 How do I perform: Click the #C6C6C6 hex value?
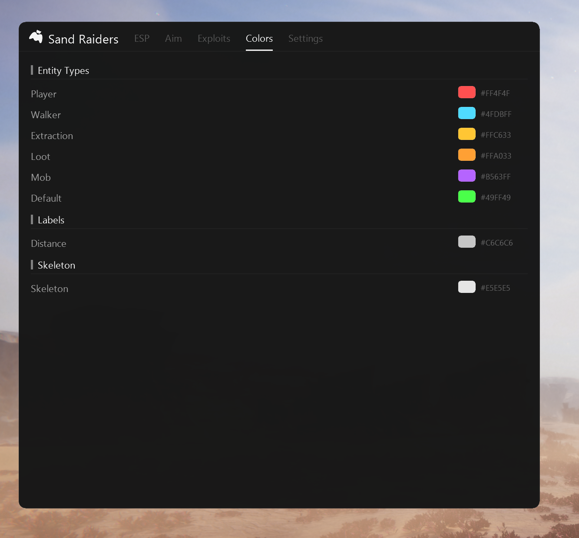[496, 242]
